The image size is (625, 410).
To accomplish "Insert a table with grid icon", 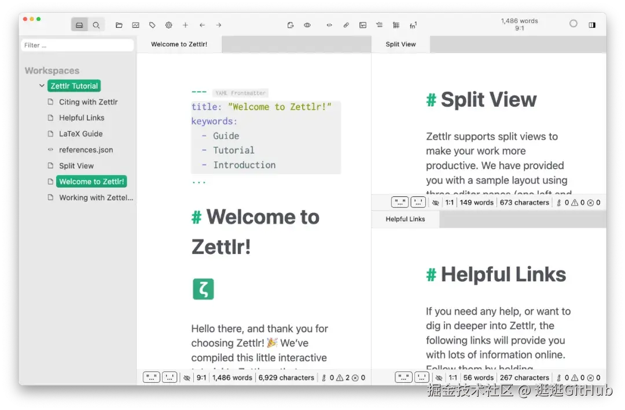I will pos(396,25).
